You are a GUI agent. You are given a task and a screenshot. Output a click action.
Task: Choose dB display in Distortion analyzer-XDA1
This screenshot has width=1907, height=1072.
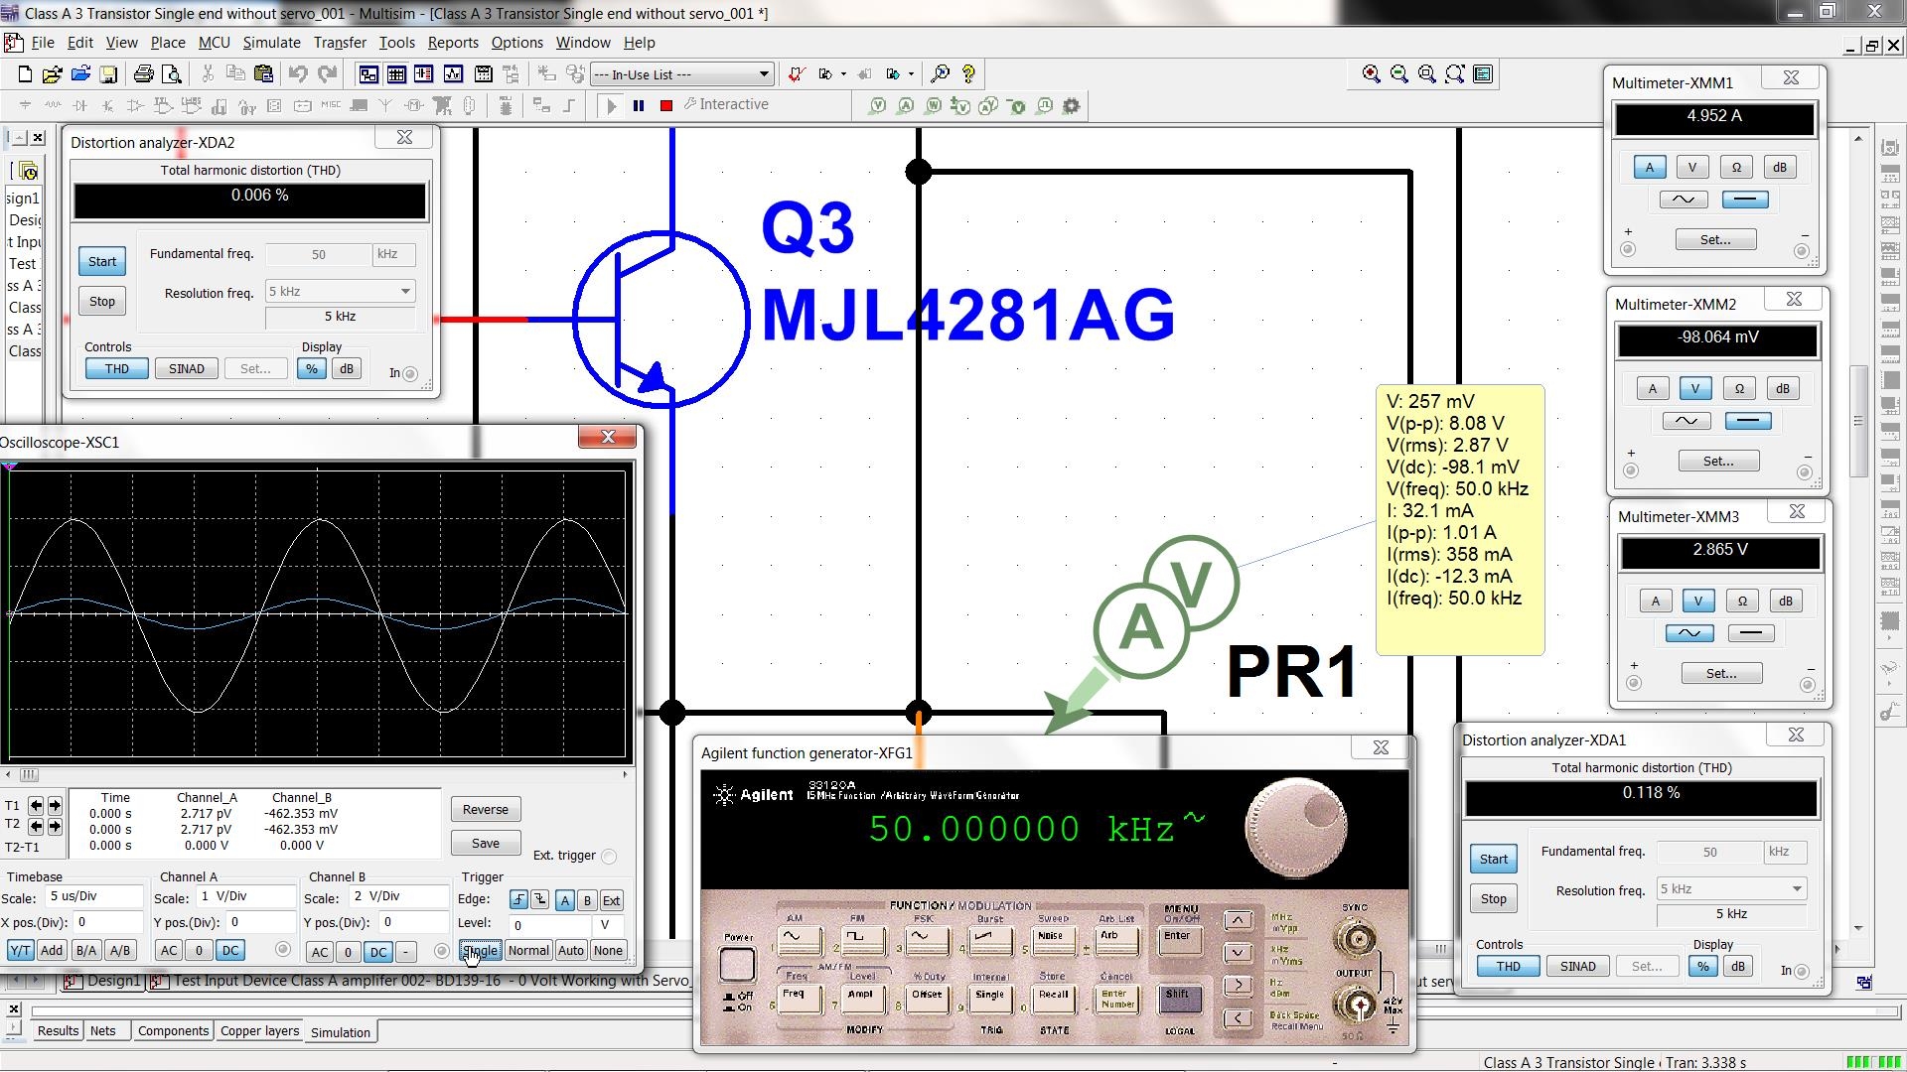pyautogui.click(x=1738, y=967)
